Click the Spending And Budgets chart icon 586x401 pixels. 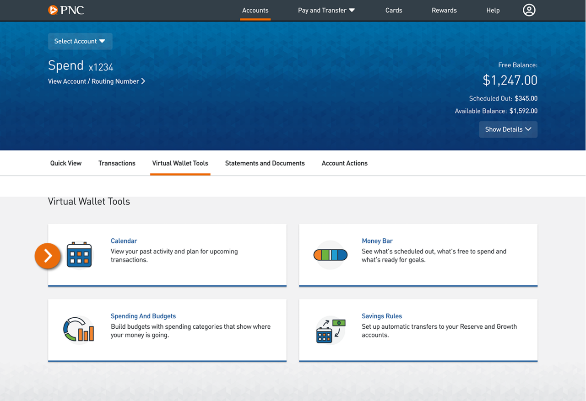[79, 330]
